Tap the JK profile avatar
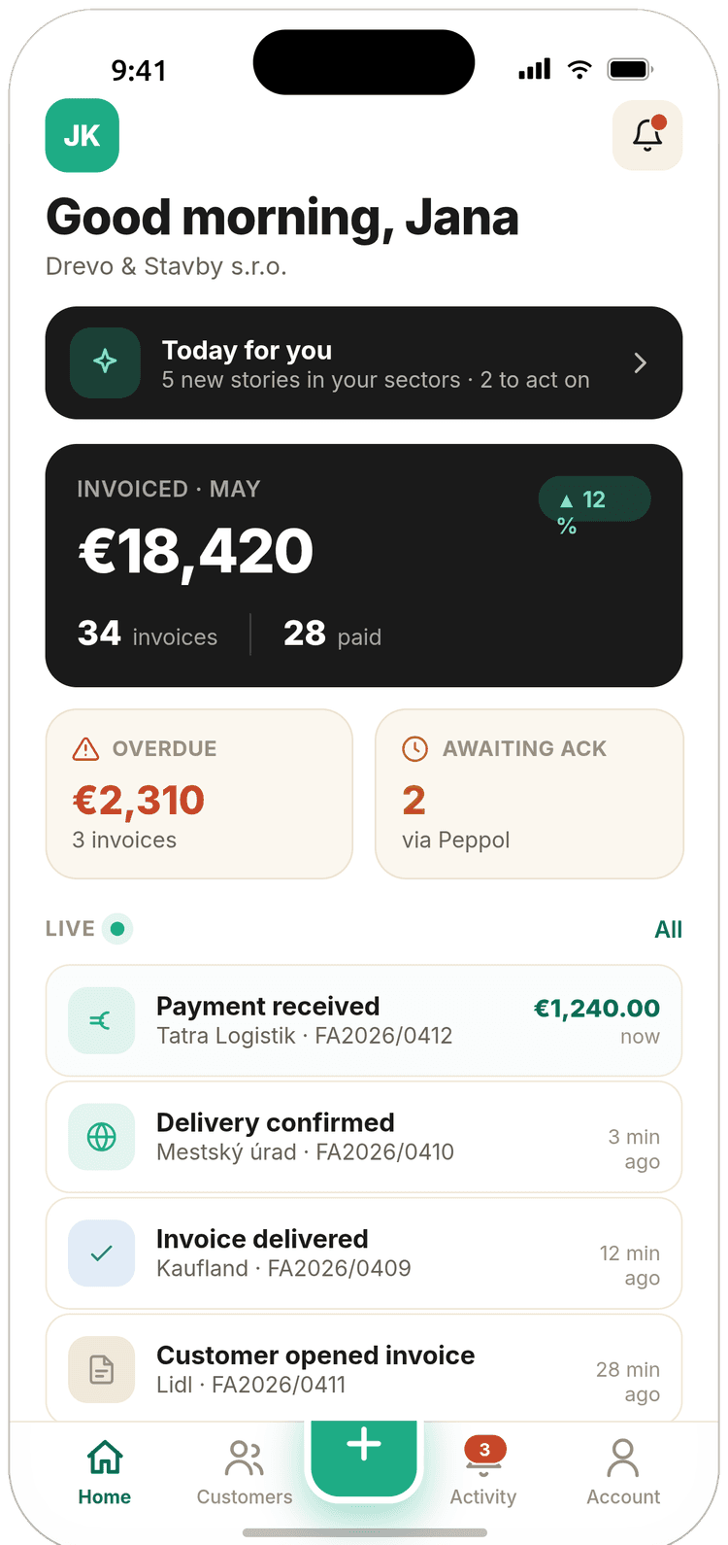Image resolution: width=728 pixels, height=1545 pixels. [82, 135]
